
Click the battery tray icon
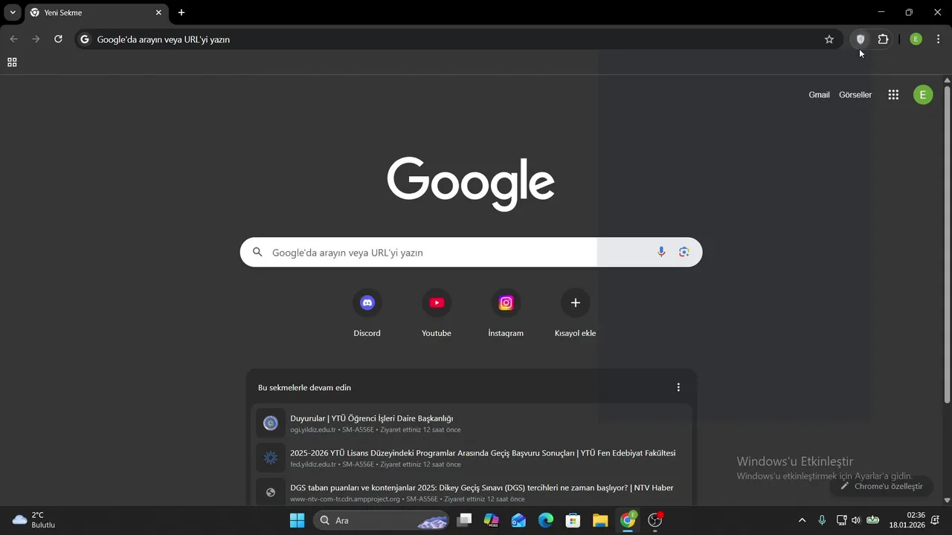coord(873,520)
